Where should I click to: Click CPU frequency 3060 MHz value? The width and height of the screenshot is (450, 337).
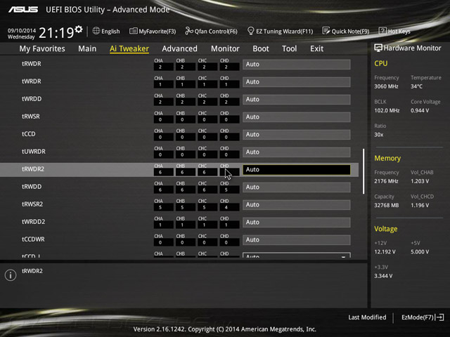click(386, 86)
